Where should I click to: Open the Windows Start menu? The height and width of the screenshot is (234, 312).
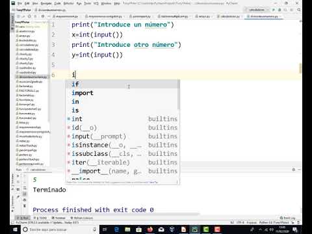tap(16, 229)
